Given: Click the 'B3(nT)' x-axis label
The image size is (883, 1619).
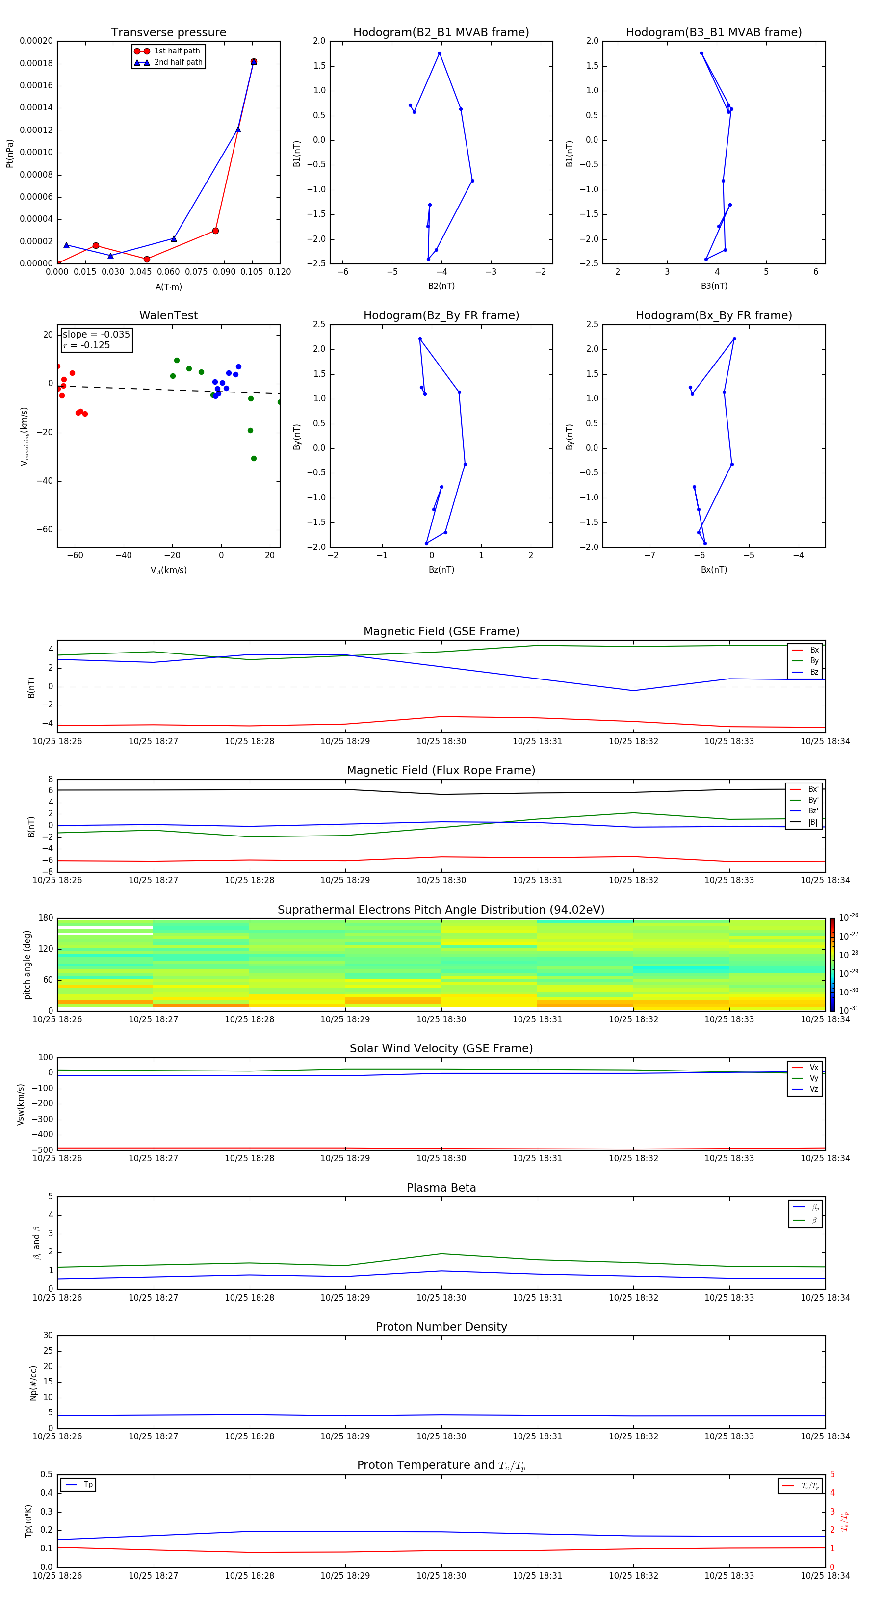Looking at the screenshot, I should 714,287.
